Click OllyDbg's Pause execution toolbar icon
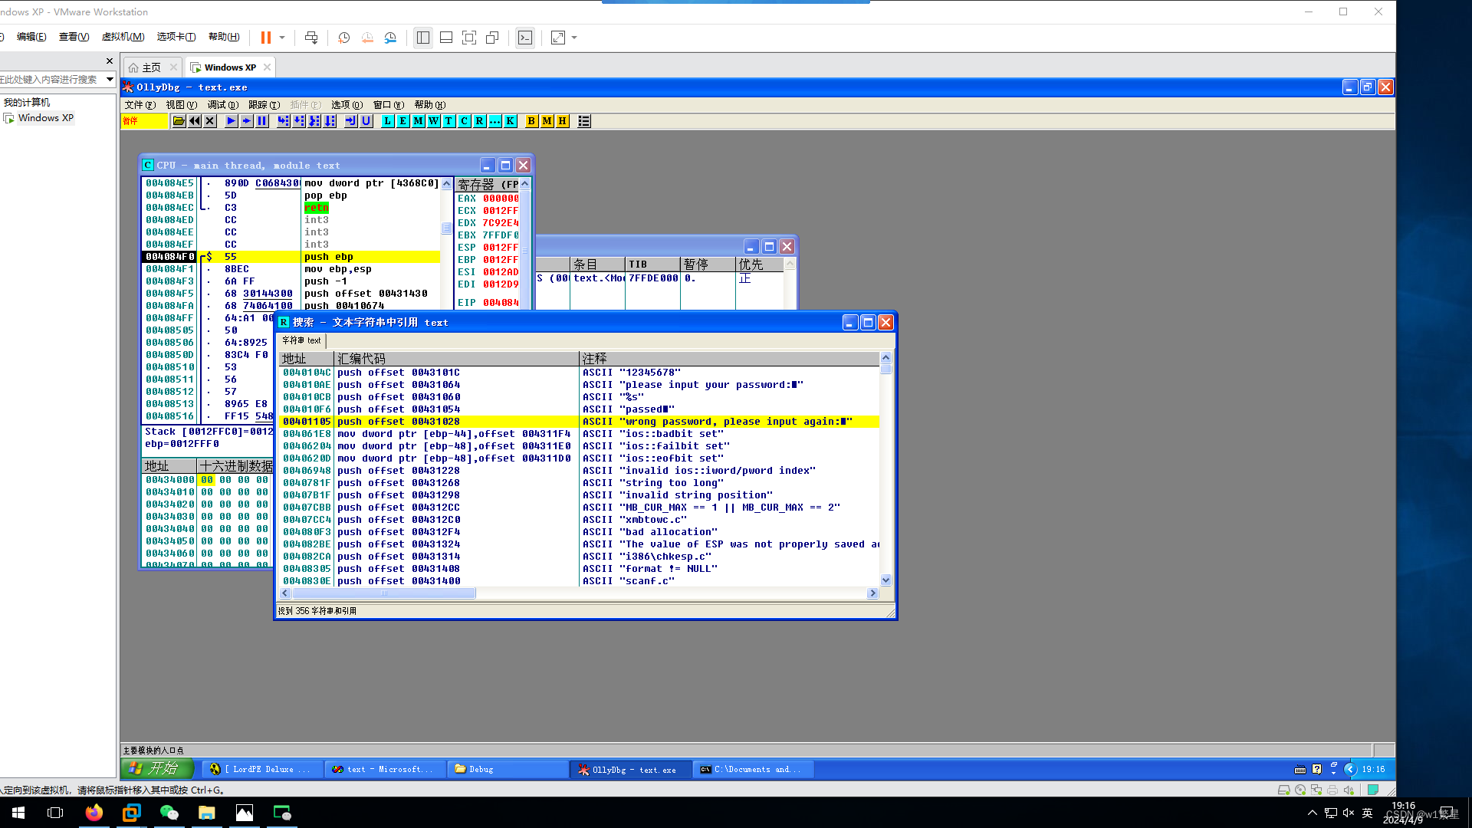The height and width of the screenshot is (828, 1472). (x=262, y=121)
